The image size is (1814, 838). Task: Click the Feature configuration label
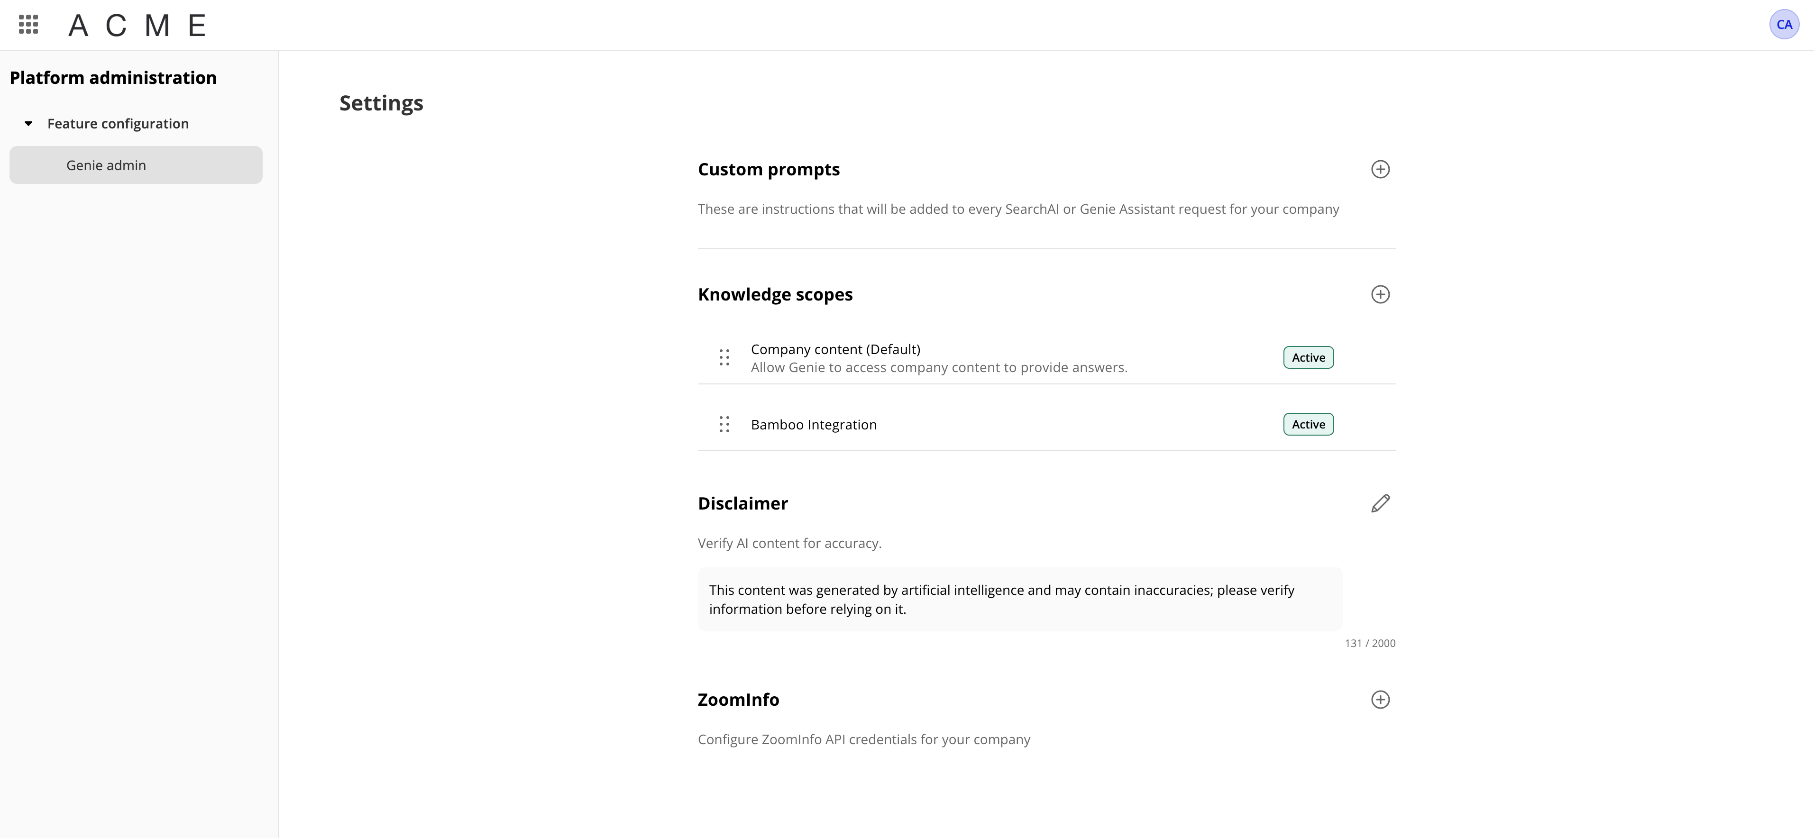pos(118,124)
